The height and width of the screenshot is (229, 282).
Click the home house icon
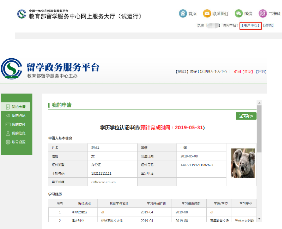[x=183, y=13]
